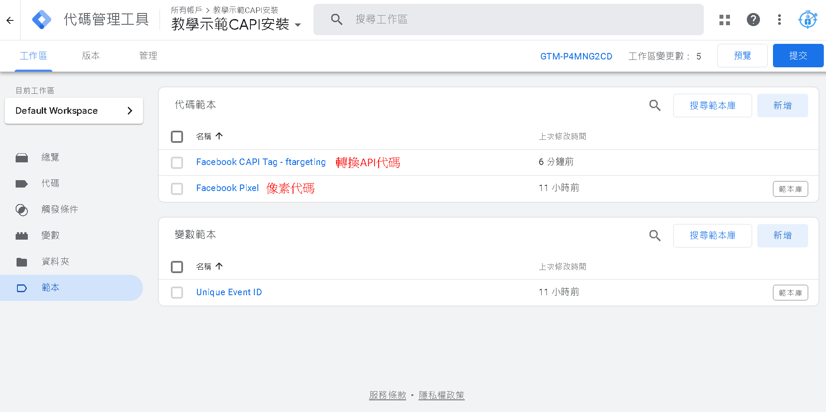Select all tag templates checkbox
The width and height of the screenshot is (826, 412).
pyautogui.click(x=177, y=137)
